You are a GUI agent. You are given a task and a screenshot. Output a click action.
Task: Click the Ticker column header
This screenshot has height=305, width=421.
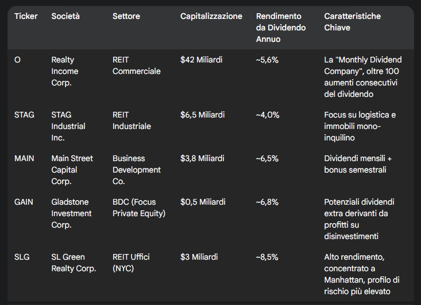(26, 16)
